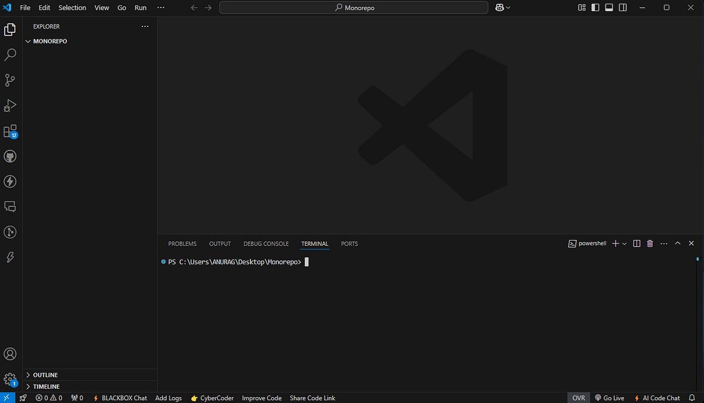
Task: Open the Accounts icon in activity bar
Action: (10, 354)
